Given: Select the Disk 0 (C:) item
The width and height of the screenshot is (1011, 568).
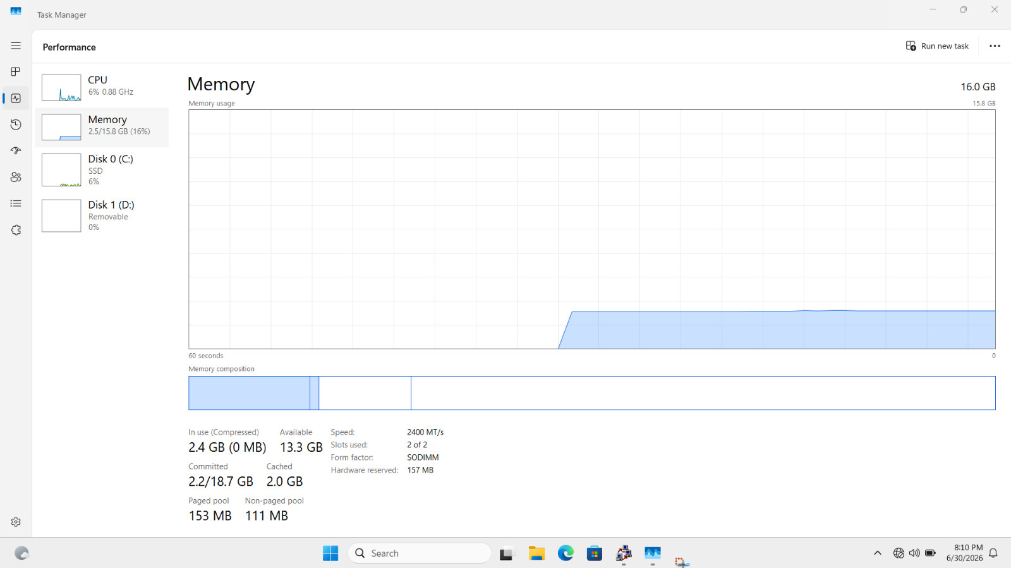Looking at the screenshot, I should 102,170.
